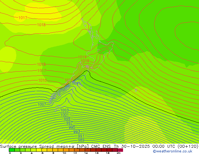The image size is (199, 154).
Task: Click the legend tick label 0
Action: click(x=10, y=153)
